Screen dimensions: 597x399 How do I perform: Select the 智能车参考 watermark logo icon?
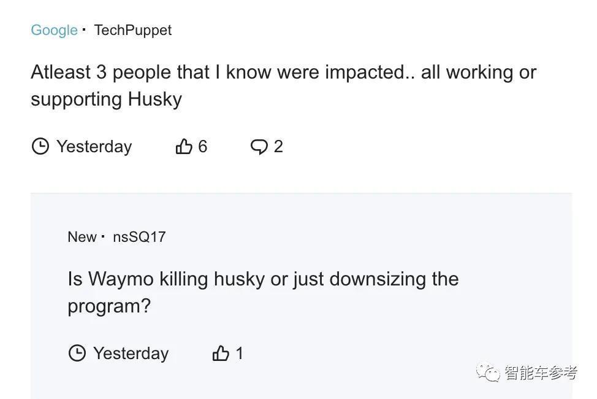[487, 370]
